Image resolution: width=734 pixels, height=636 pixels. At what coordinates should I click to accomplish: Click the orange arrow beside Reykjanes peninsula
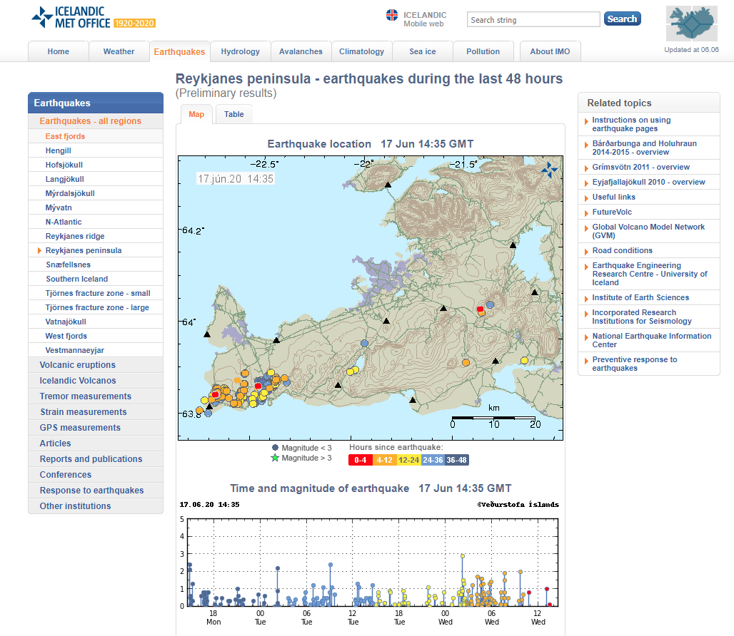39,250
